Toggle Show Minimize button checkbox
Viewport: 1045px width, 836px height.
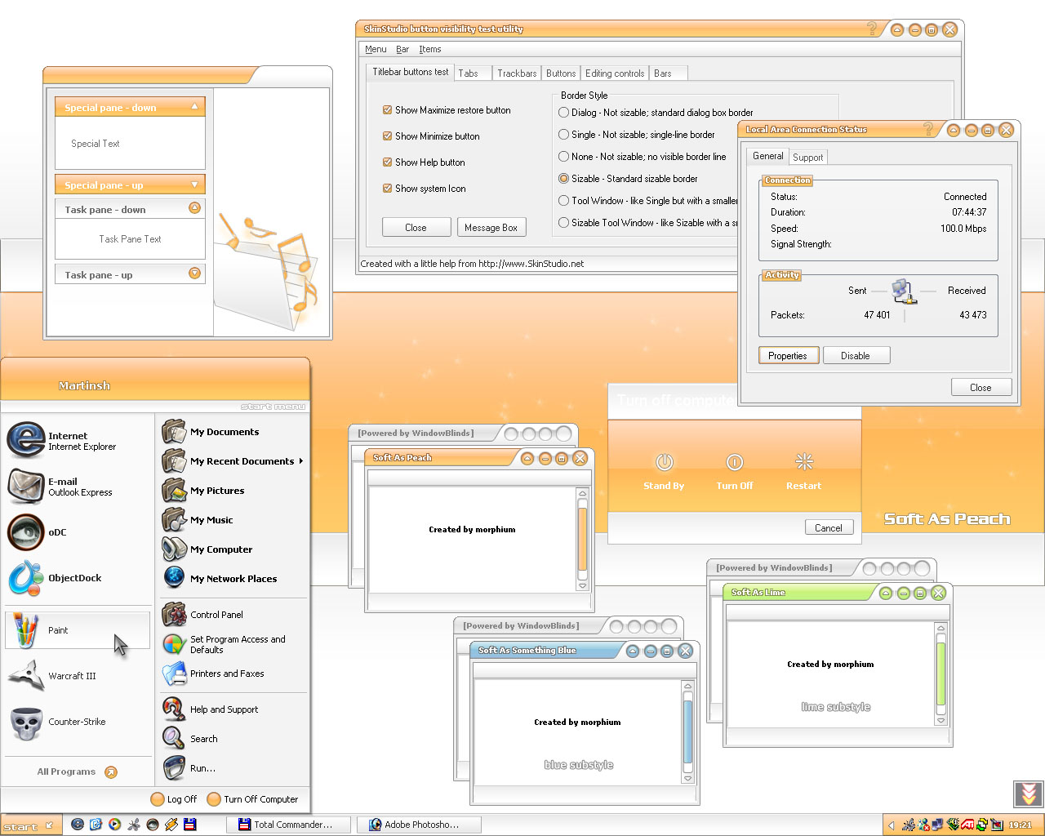[388, 136]
